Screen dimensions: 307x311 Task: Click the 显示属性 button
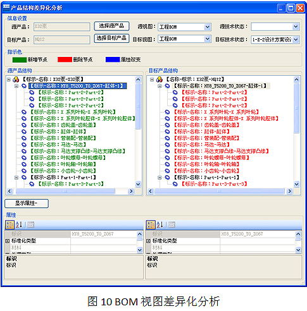(27, 204)
